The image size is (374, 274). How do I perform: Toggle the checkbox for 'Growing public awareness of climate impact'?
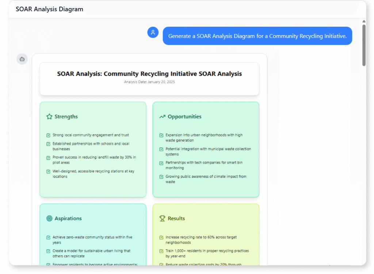[x=161, y=177]
